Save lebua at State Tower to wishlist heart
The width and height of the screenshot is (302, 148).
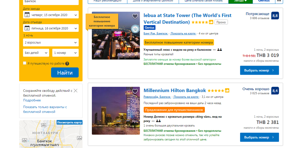click(135, 16)
